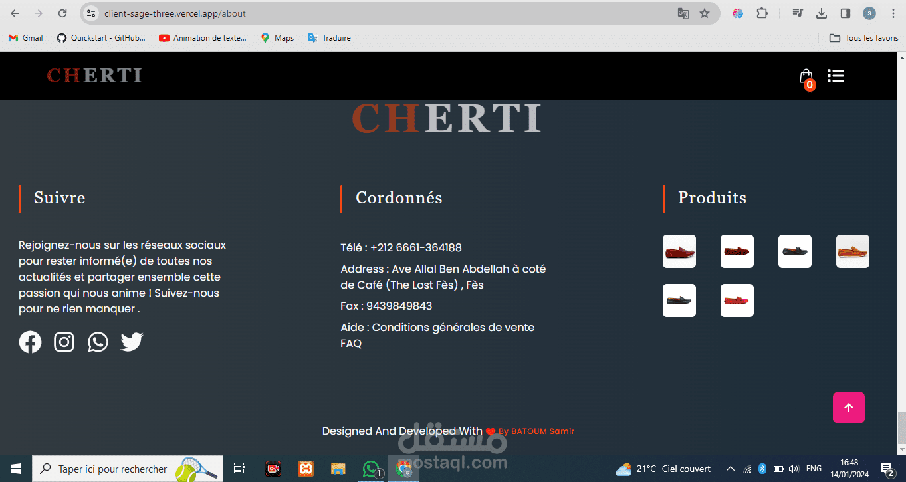Open XAMPP from the taskbar

306,469
